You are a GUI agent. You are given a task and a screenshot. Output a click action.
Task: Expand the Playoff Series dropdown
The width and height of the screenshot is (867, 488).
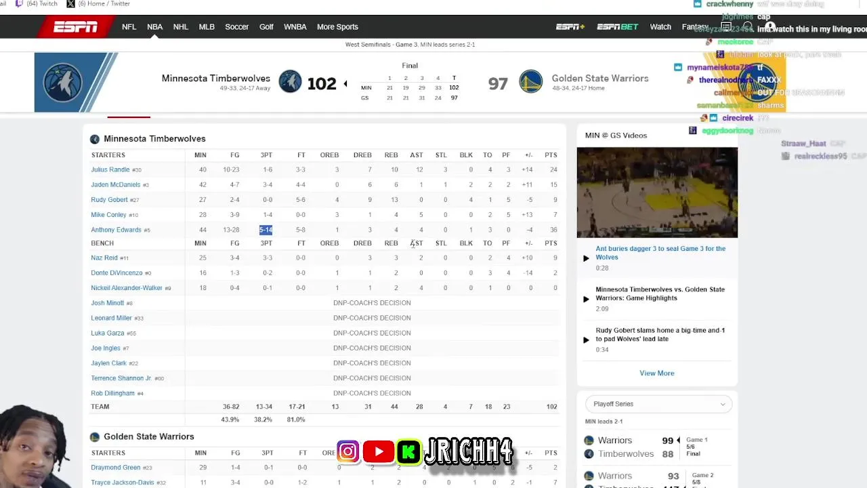coord(658,404)
